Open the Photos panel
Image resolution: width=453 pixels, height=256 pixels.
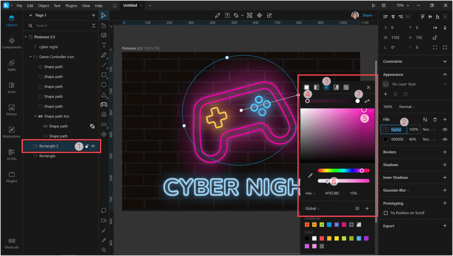(x=12, y=110)
